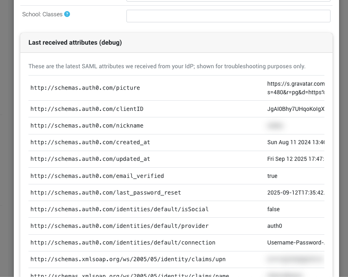This screenshot has width=348, height=277.
Task: Select the 'Sun Aug 11 2024' created value
Action: coord(296,142)
